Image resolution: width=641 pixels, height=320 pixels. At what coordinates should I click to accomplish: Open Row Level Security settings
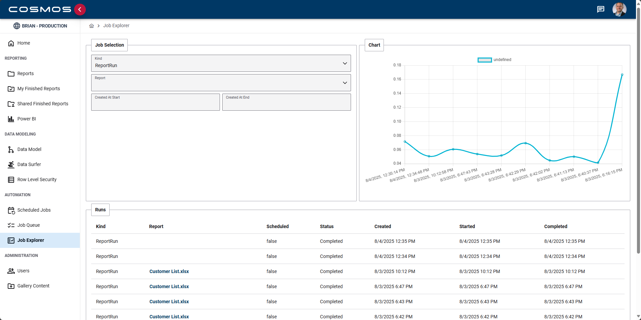coord(37,179)
